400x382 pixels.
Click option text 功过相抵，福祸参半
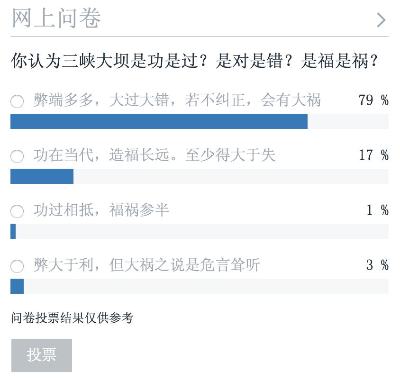(x=101, y=210)
